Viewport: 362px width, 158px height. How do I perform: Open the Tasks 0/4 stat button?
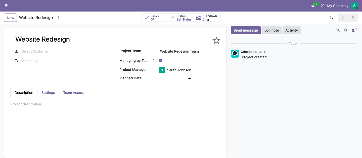click(x=155, y=18)
